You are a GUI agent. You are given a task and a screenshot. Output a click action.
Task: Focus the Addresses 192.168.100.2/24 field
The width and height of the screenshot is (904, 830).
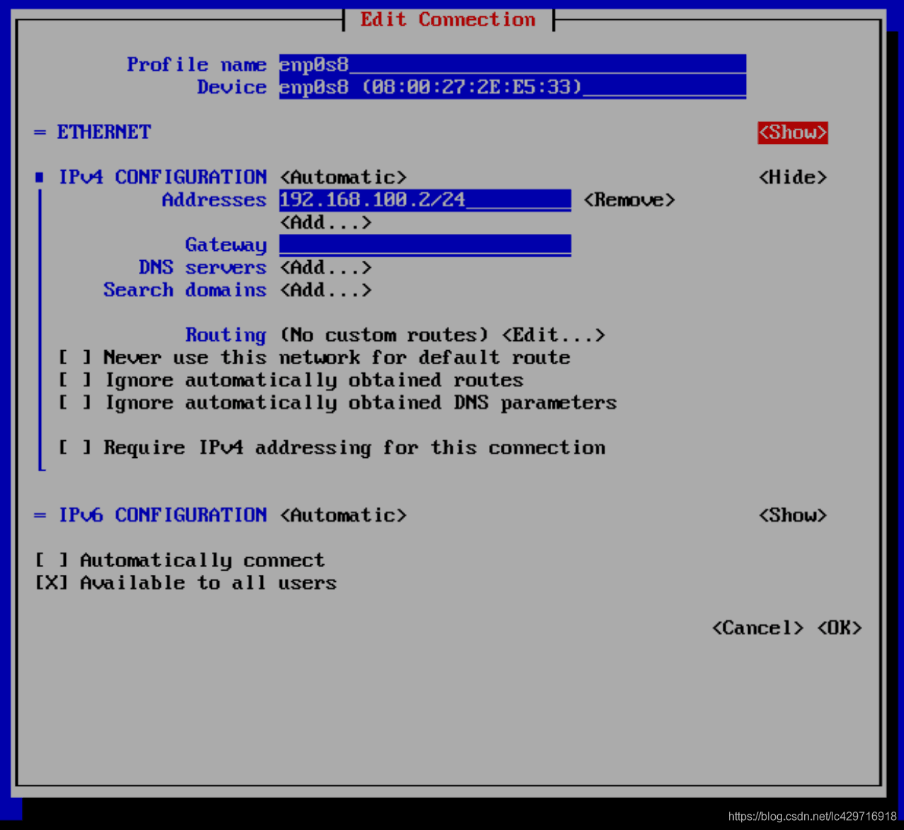coord(425,200)
